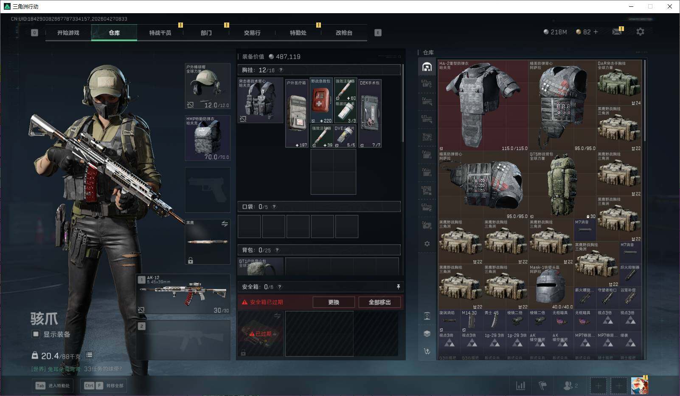680x396 pixels.
Task: Click the empty pistol slot
Action: click(x=208, y=190)
